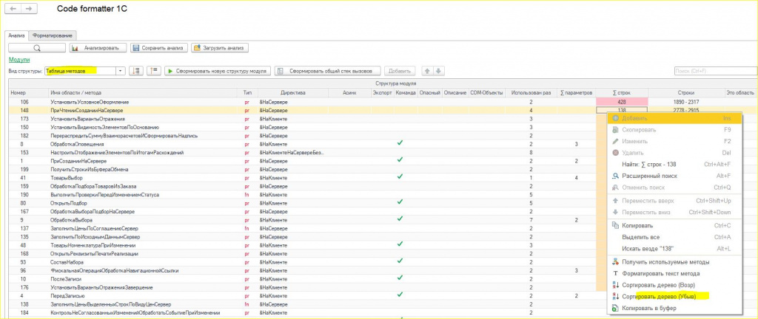Toggle Команда checkmark for ТоварыВыбор row
The image size is (758, 319).
(400, 176)
